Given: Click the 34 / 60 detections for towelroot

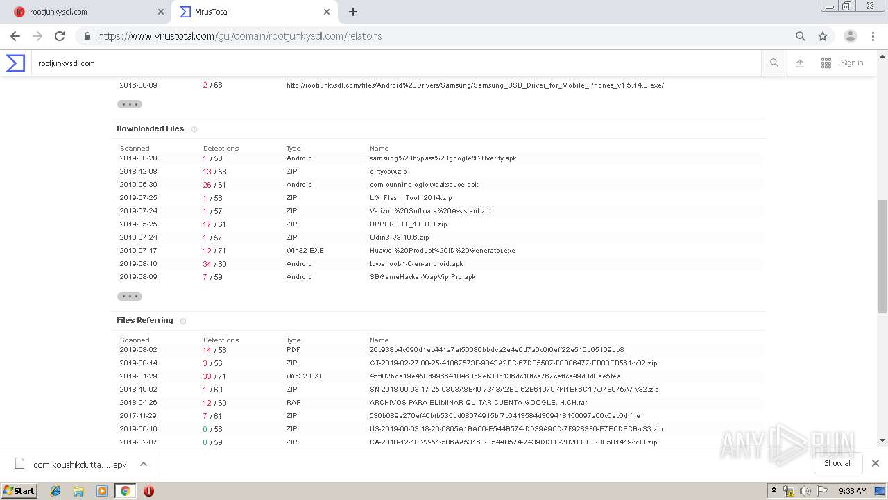Looking at the screenshot, I should tap(214, 264).
